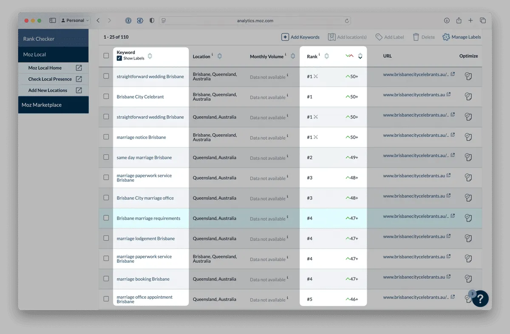Viewport: 510px width, 334px height.
Task: Sort by Monthly Volume column arrows
Action: pyautogui.click(x=293, y=56)
